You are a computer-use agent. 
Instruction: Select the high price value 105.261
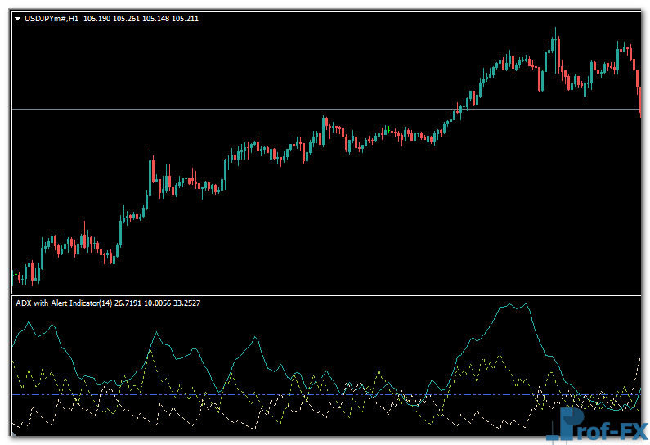127,18
